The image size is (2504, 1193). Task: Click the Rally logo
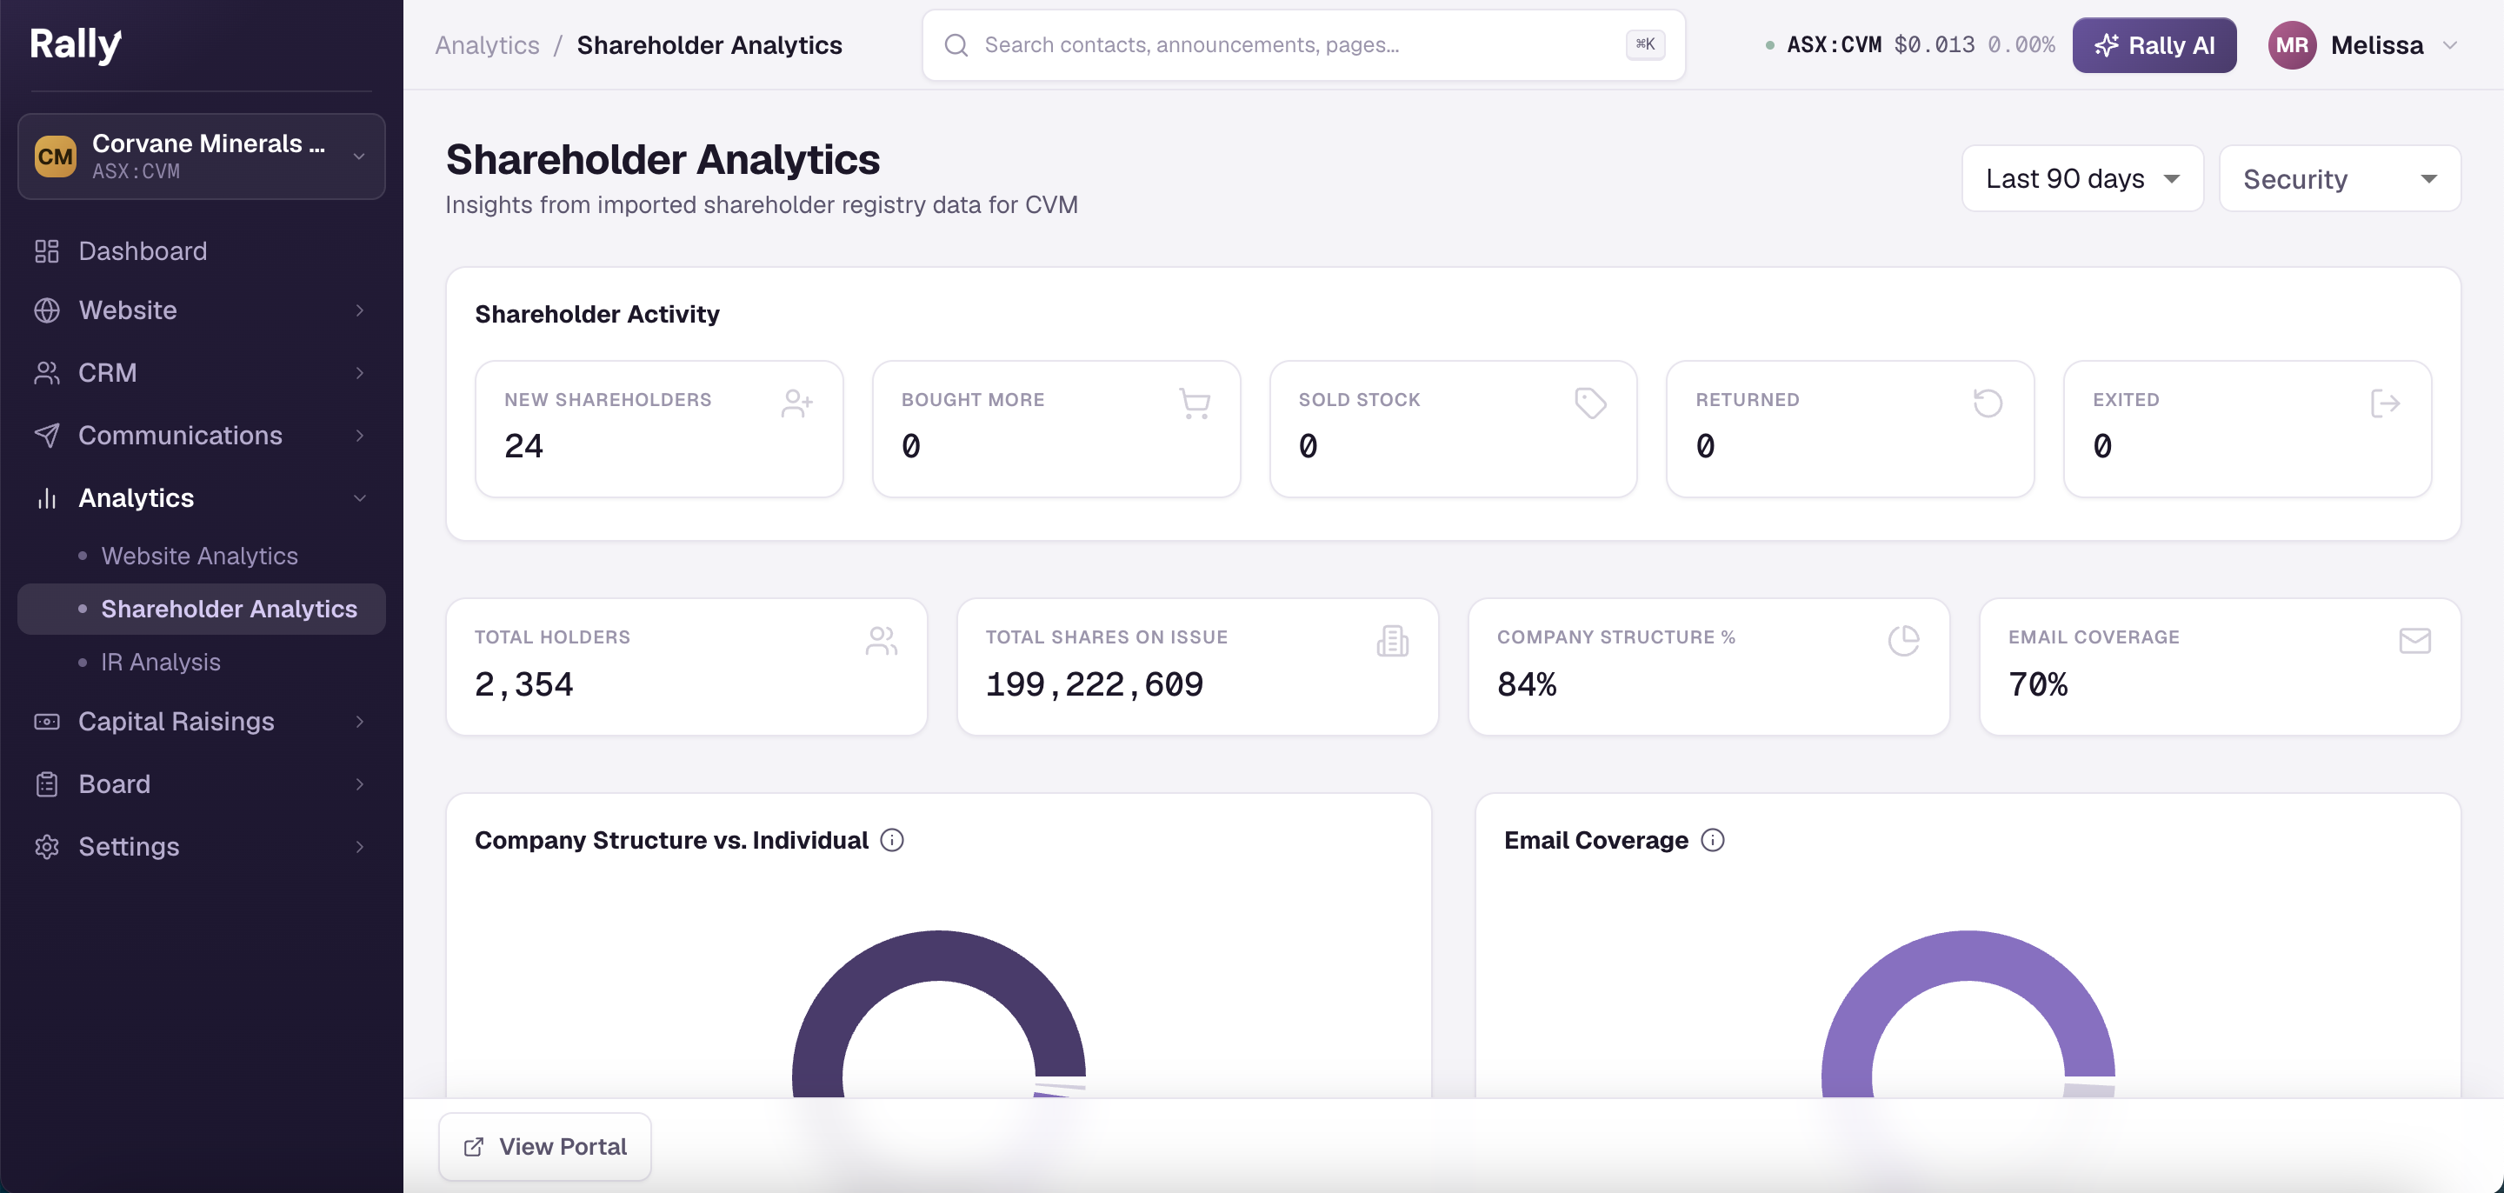[x=76, y=44]
